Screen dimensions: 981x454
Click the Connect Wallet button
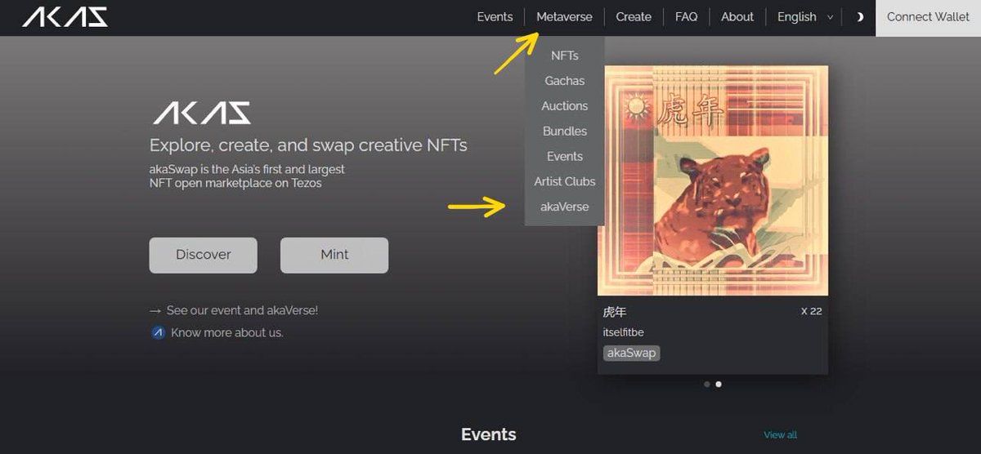928,17
